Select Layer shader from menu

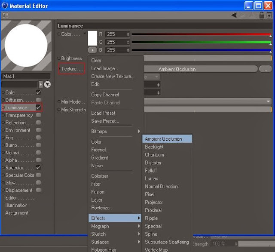(97, 200)
